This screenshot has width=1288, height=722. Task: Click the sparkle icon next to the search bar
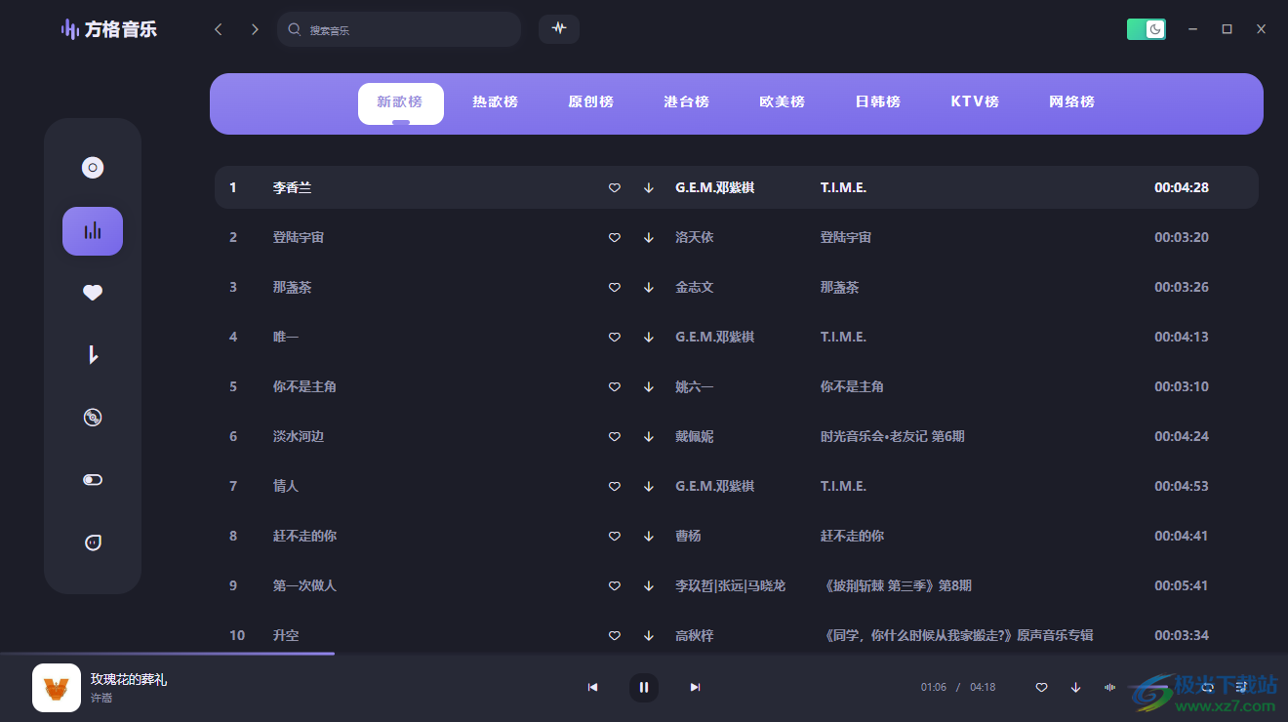click(x=558, y=29)
